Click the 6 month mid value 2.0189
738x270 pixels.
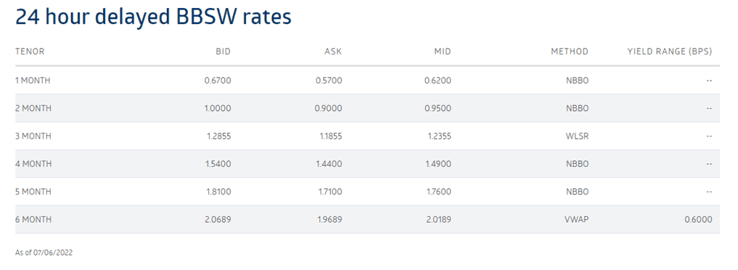pyautogui.click(x=438, y=219)
